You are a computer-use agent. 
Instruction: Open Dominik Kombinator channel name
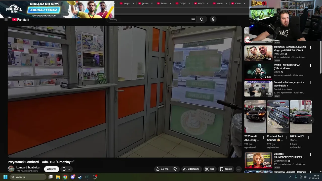[283, 89]
